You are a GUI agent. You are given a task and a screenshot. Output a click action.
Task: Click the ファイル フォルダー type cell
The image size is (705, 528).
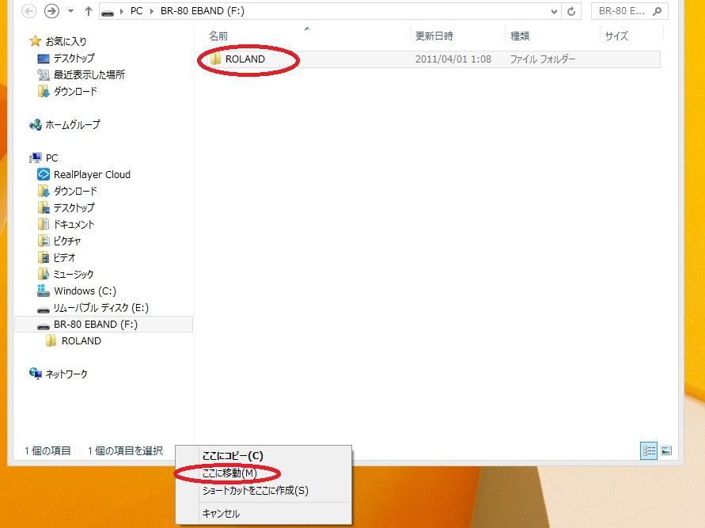tap(542, 59)
